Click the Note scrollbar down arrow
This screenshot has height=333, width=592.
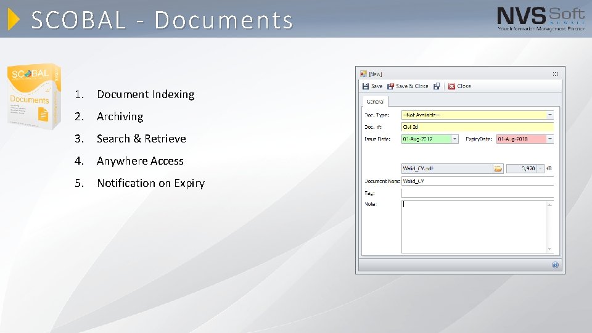click(x=549, y=249)
